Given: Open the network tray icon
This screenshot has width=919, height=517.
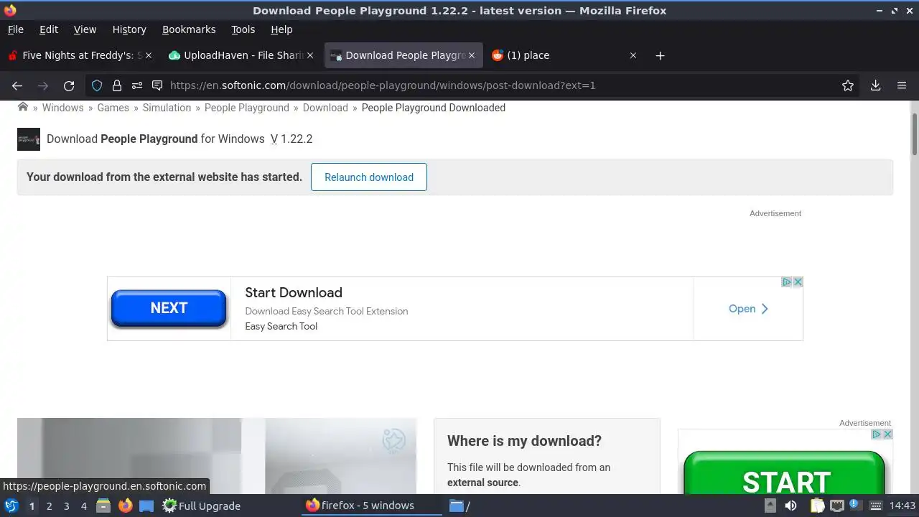Looking at the screenshot, I should tap(836, 506).
